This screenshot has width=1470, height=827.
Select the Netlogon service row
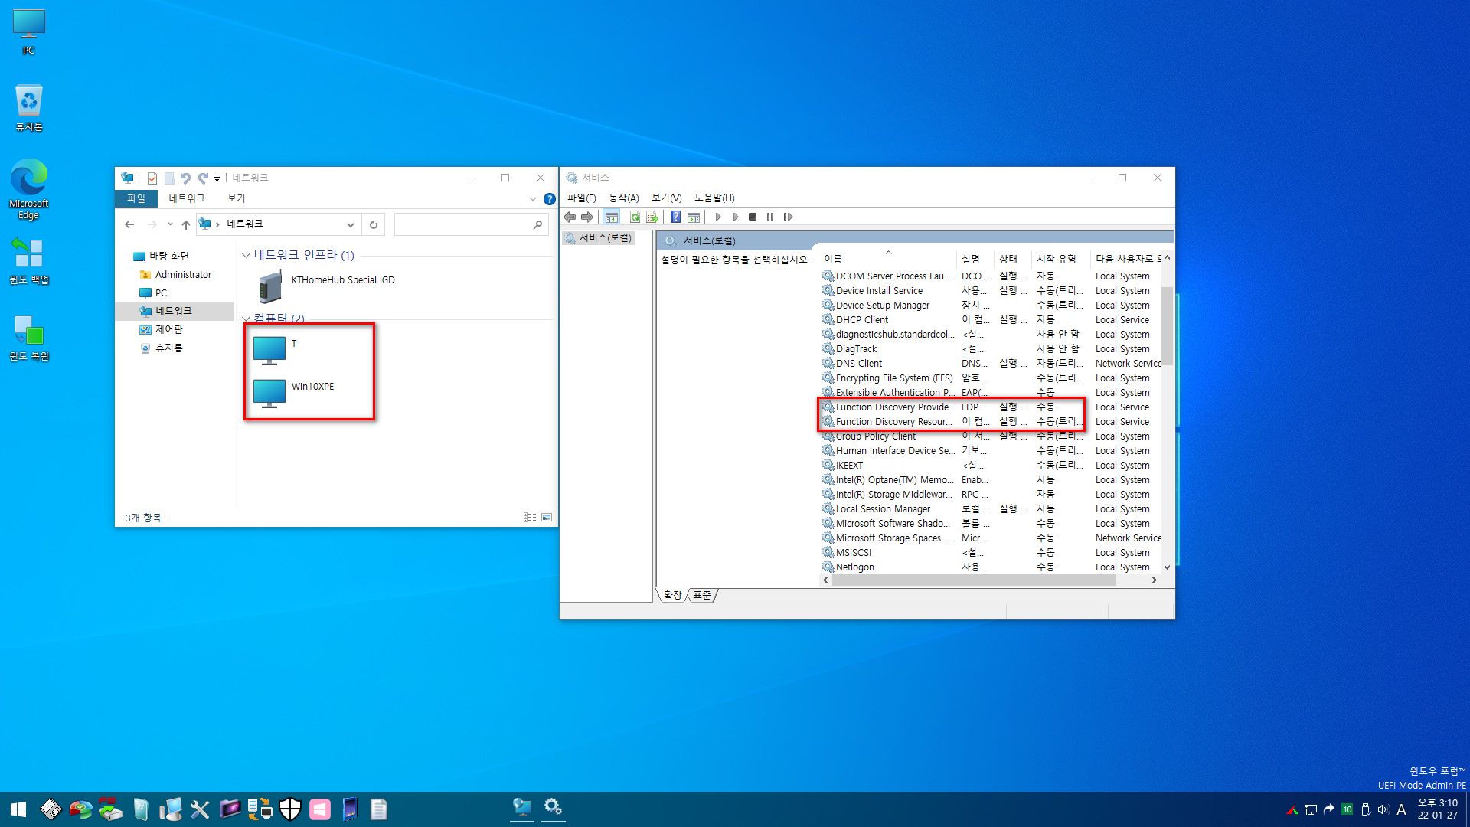click(991, 567)
